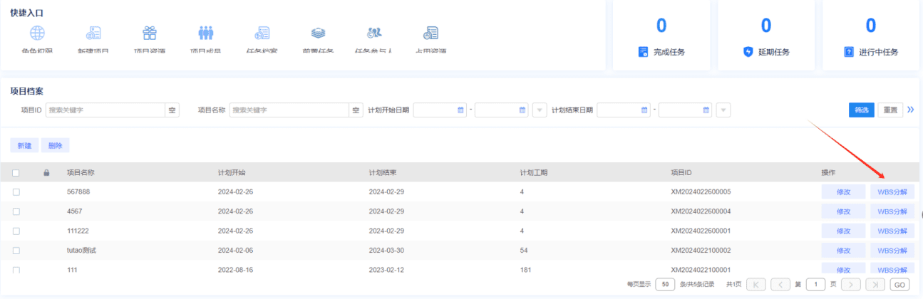The width and height of the screenshot is (923, 299).
Task: Click the 每页显示 rows-per-page field
Action: pos(665,284)
